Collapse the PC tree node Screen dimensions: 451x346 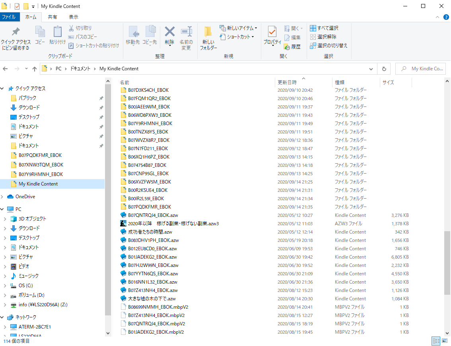pos(2,209)
